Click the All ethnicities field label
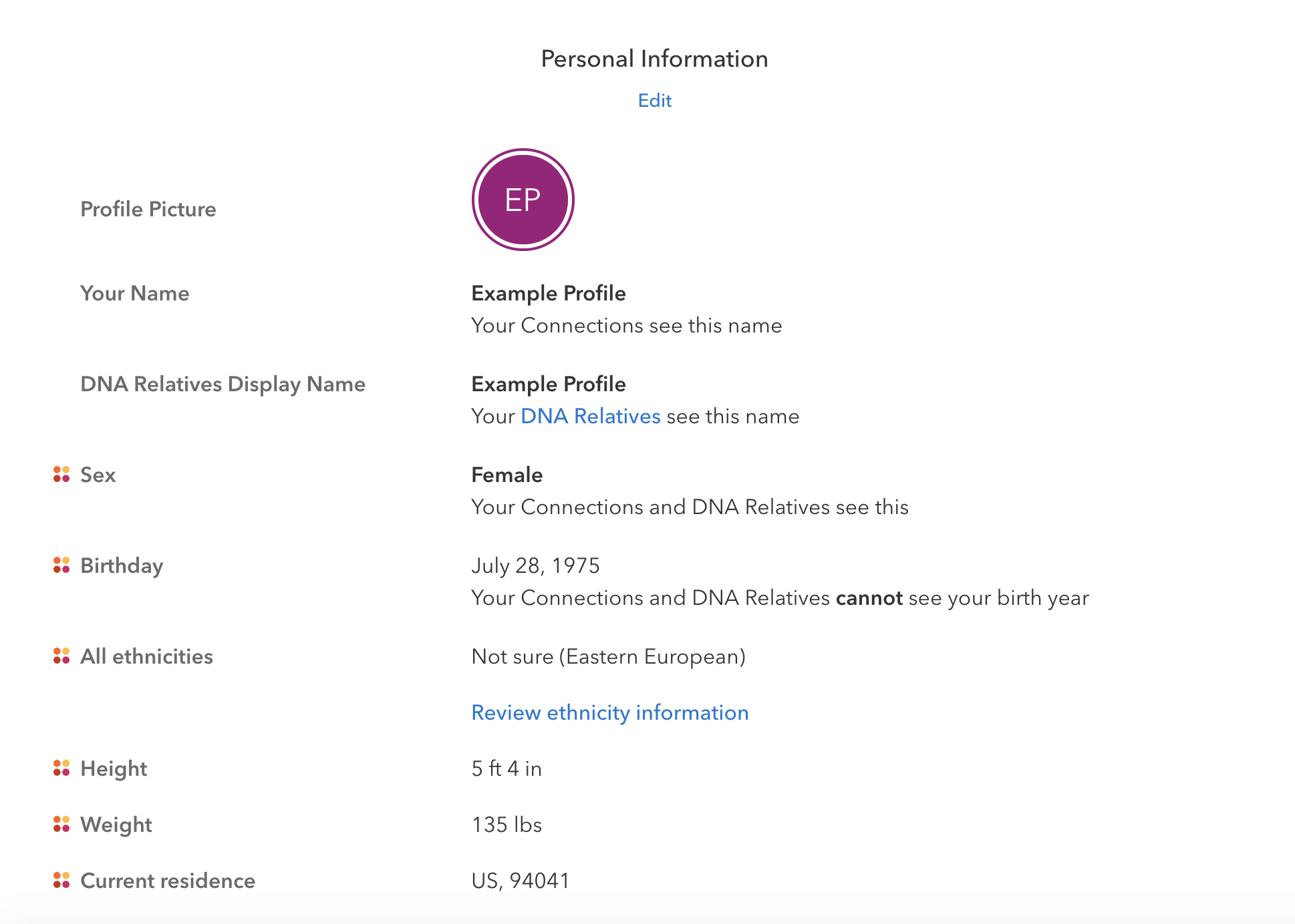This screenshot has height=924, width=1295. tap(147, 656)
